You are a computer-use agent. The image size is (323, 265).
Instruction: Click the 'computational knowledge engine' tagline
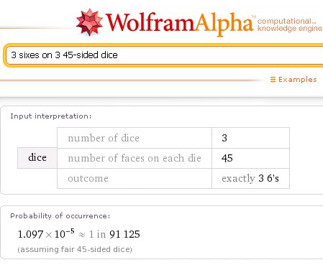click(x=290, y=24)
